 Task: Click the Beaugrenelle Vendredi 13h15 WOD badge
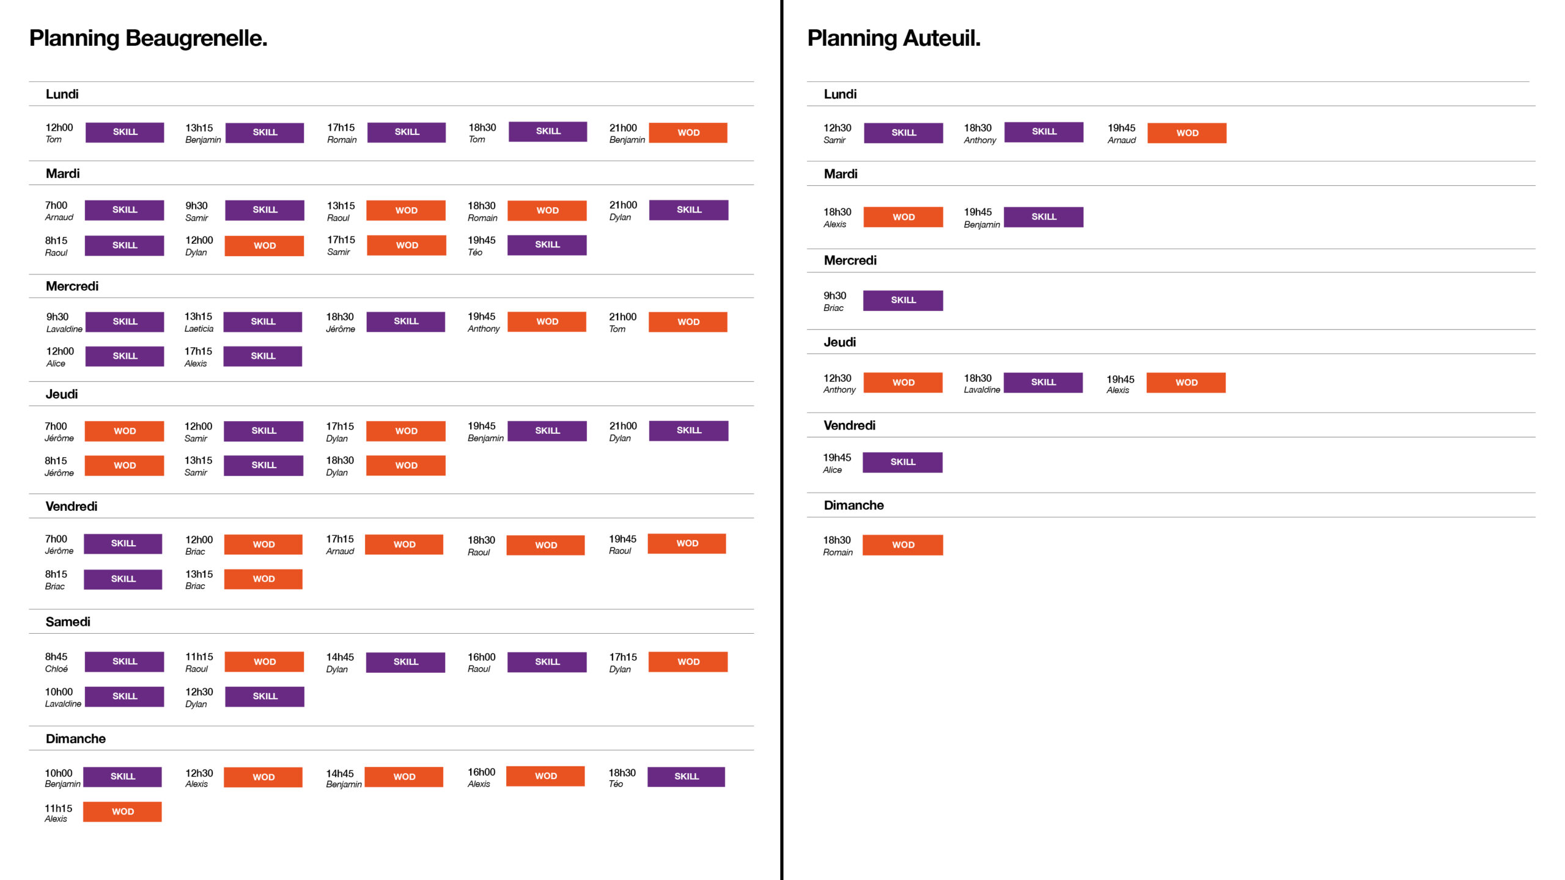(x=263, y=579)
